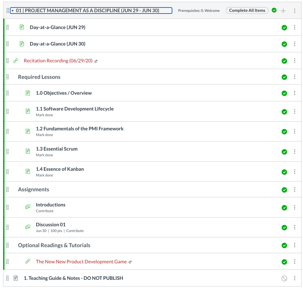This screenshot has width=303, height=289.
Task: Click the Complete All Items button
Action: click(x=247, y=10)
